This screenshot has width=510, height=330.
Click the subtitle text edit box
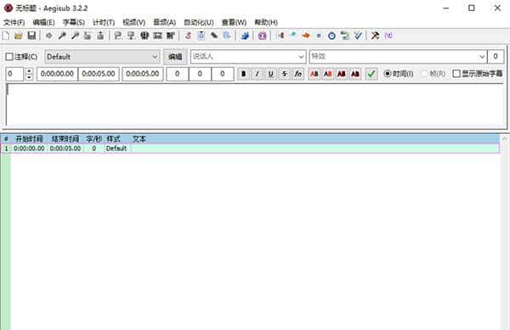pyautogui.click(x=255, y=104)
